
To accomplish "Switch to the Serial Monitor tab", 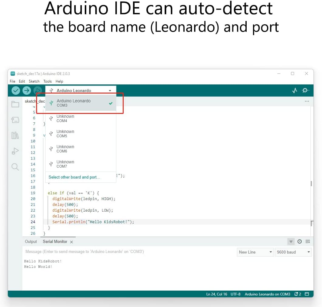I will tap(55, 241).
